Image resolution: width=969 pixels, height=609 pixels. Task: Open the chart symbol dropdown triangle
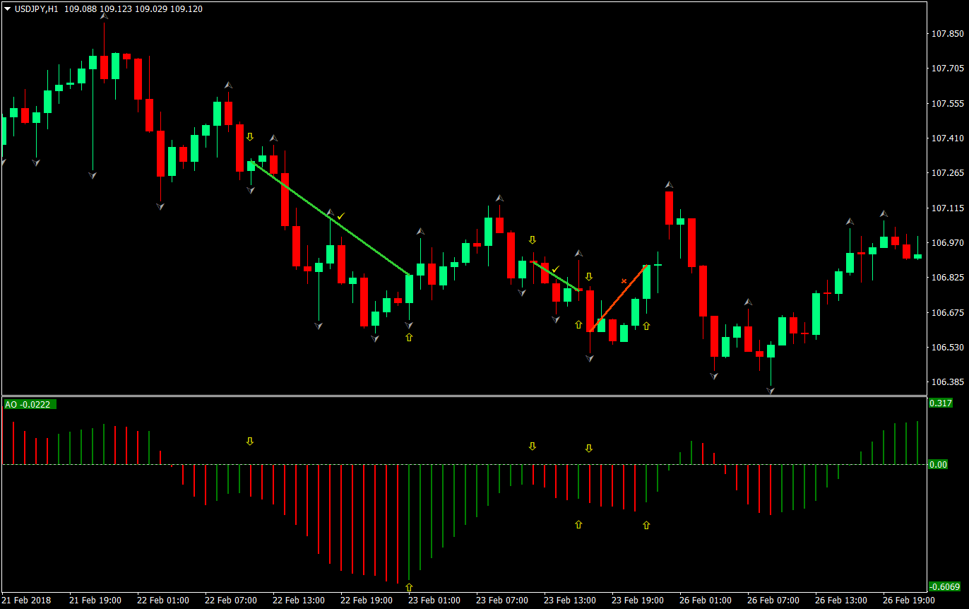click(7, 9)
